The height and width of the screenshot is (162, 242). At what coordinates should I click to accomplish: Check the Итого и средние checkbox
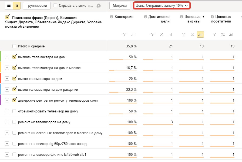click(14, 46)
